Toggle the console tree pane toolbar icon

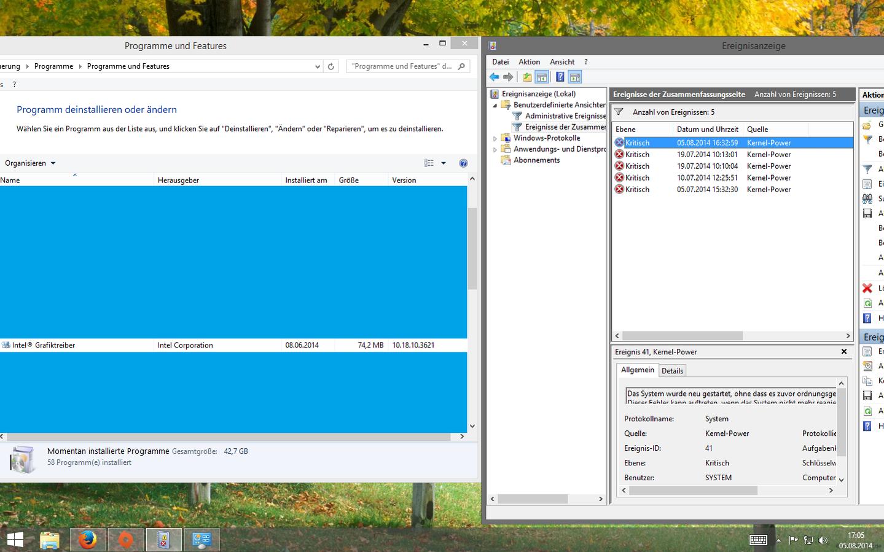[x=542, y=77]
